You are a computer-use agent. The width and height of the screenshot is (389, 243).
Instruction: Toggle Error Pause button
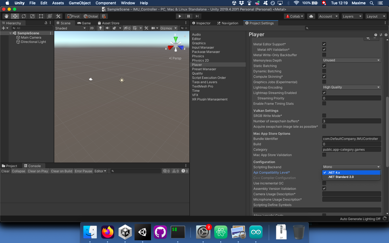coord(83,171)
